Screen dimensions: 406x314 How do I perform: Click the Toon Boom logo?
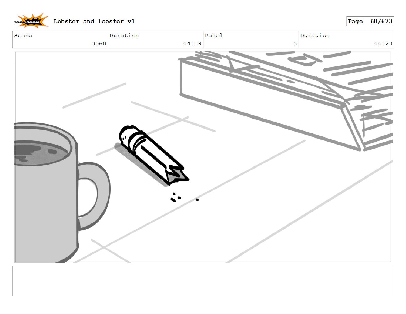point(31,21)
